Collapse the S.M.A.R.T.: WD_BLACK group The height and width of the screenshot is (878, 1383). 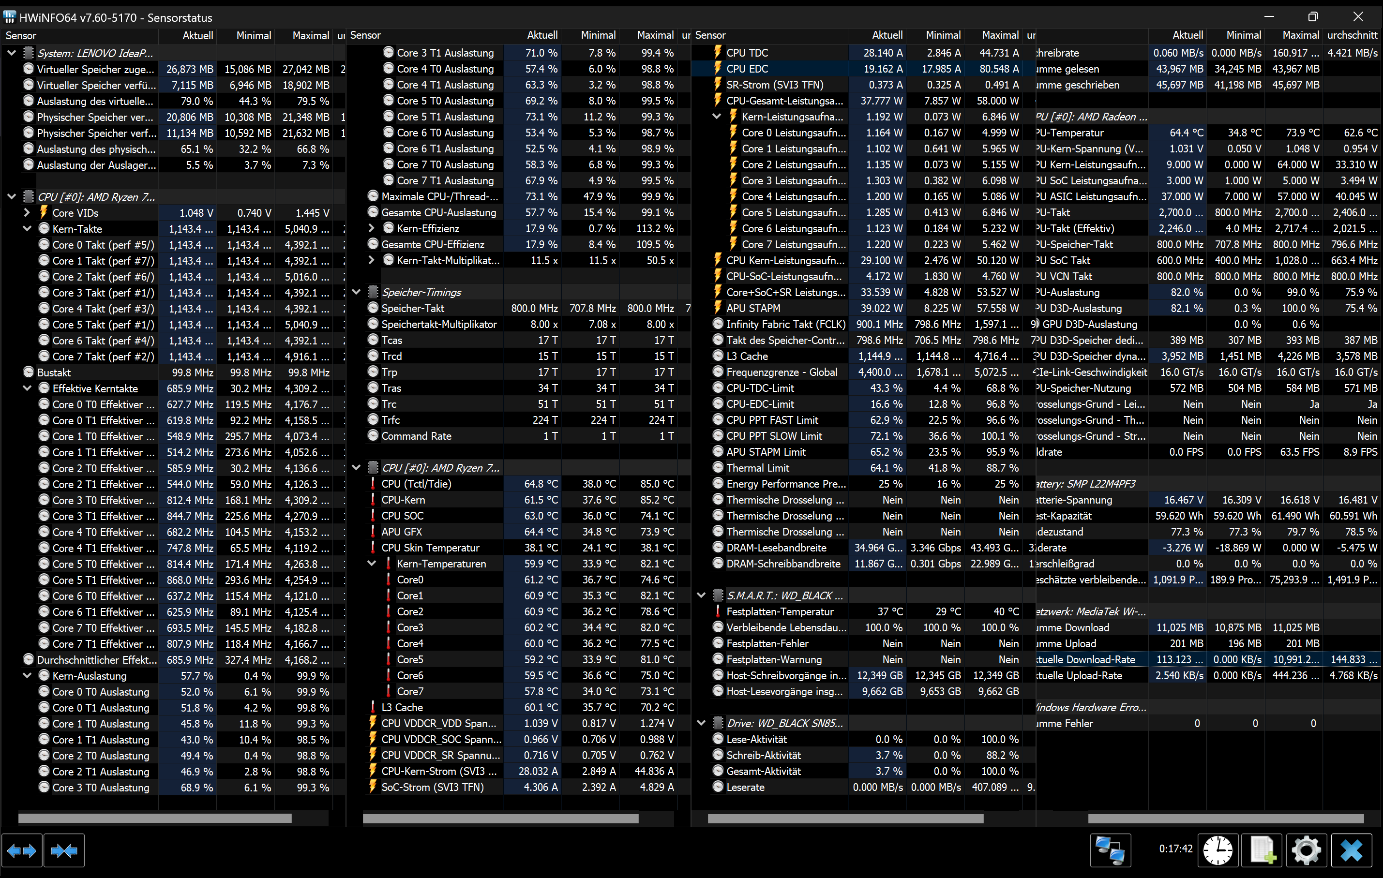point(701,595)
